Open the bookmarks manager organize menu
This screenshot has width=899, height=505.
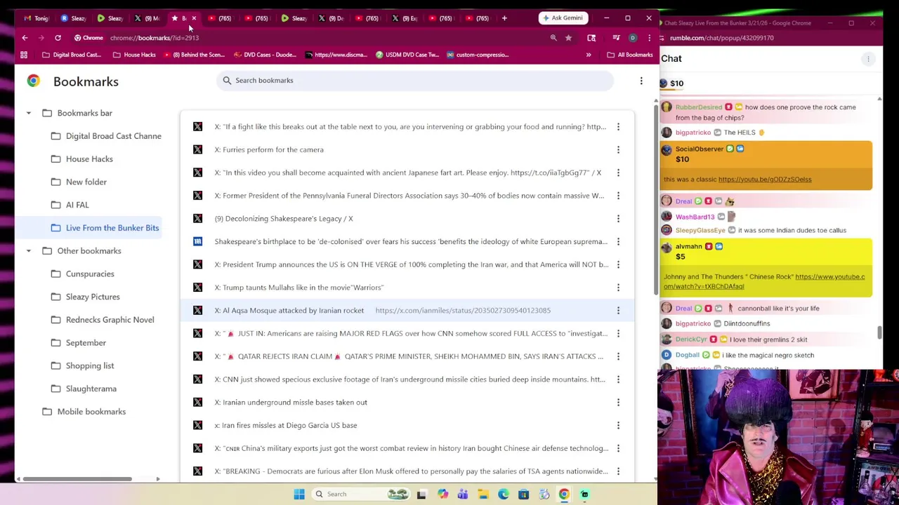pyautogui.click(x=641, y=81)
